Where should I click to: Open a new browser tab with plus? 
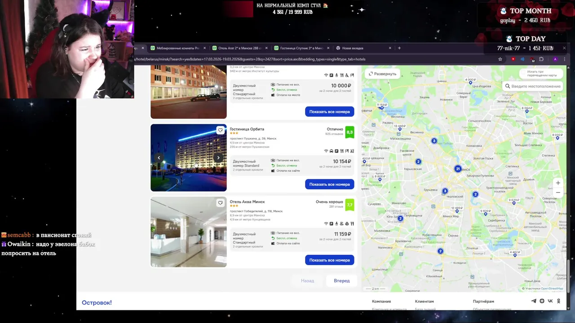[399, 48]
